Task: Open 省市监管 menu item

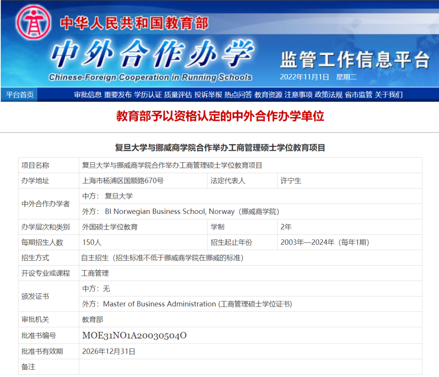Action: click(359, 95)
